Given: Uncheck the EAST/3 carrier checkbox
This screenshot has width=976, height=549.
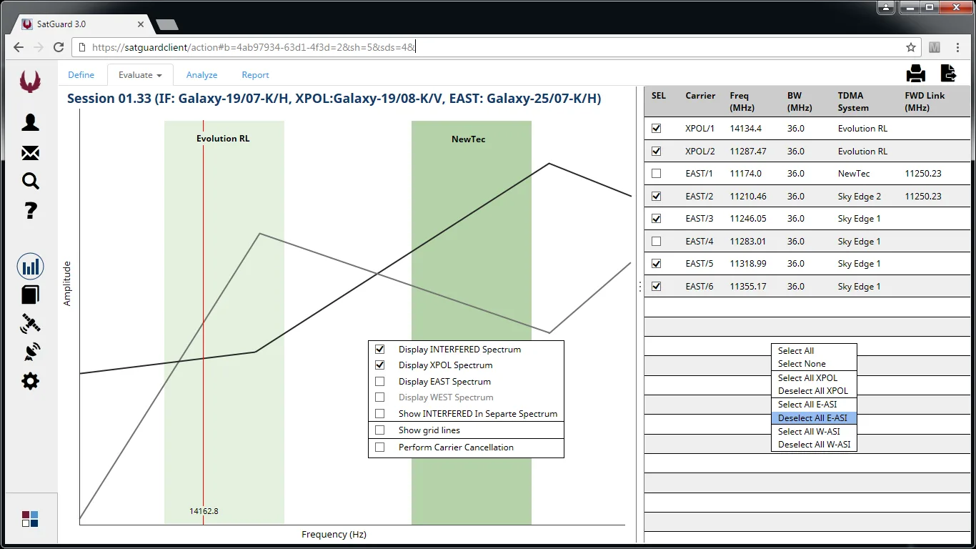Looking at the screenshot, I should (x=657, y=219).
